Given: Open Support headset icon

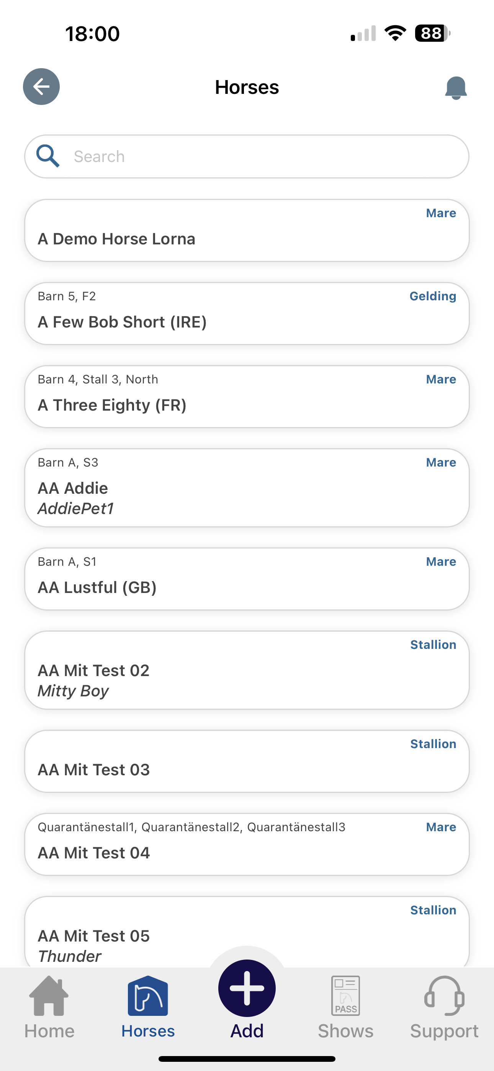Looking at the screenshot, I should [444, 995].
